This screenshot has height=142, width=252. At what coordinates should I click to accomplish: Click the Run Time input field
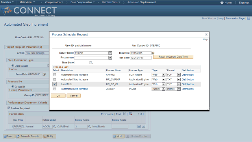[x=141, y=58]
